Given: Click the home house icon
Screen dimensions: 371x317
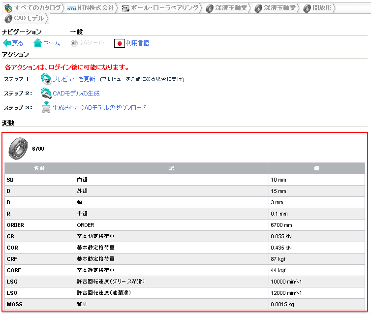Looking at the screenshot, I should [x=38, y=43].
